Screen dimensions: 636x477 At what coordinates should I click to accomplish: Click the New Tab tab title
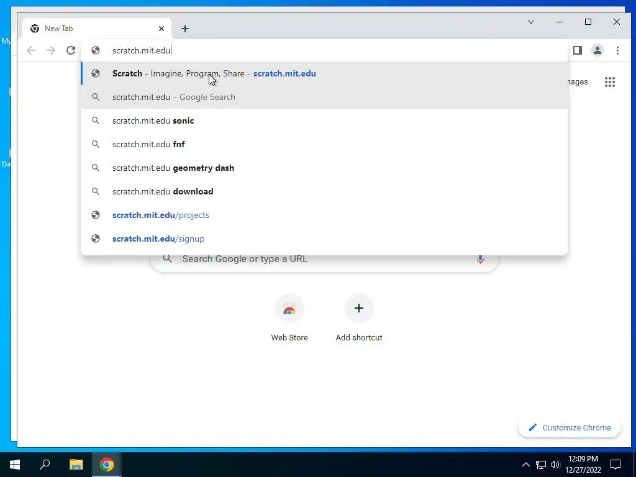[59, 29]
